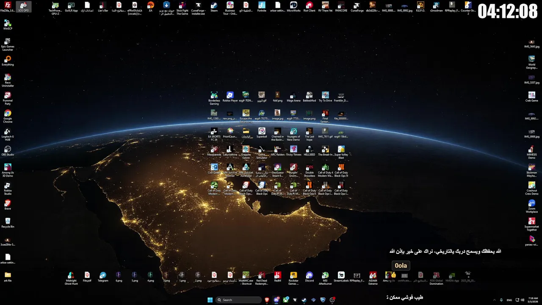This screenshot has width=542, height=305.
Task: Open TechPowerUp GPU-Z shortcut
Action: (x=55, y=8)
